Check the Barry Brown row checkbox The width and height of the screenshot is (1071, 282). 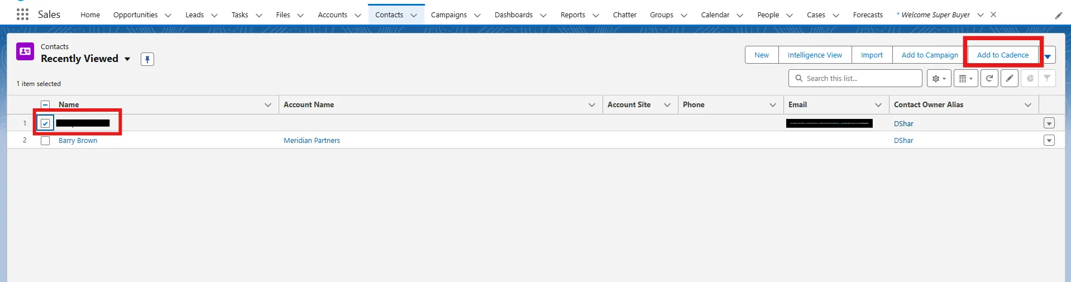[x=45, y=141]
